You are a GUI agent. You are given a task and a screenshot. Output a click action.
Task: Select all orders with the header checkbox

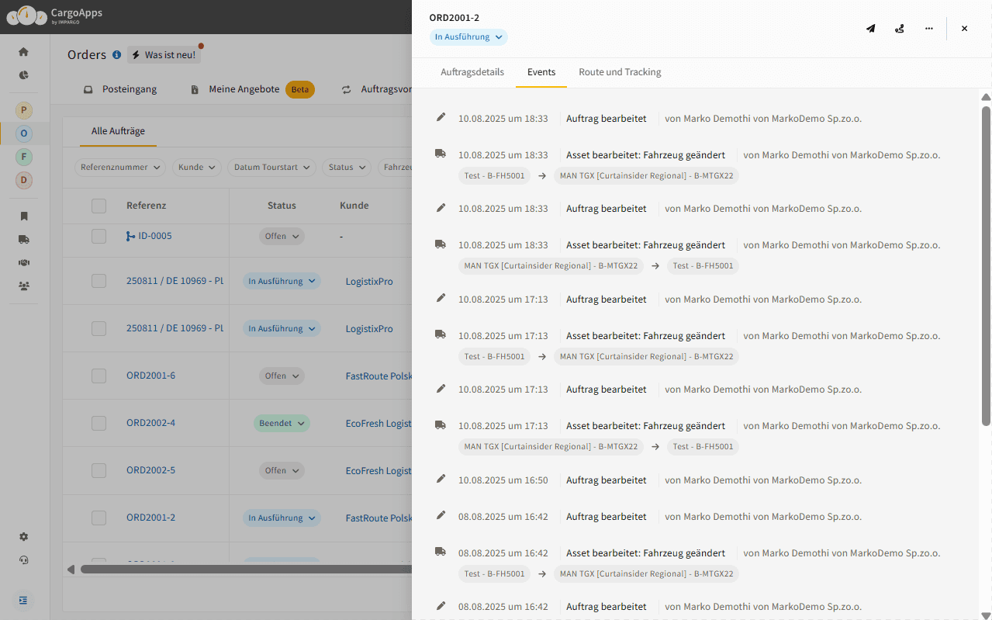pyautogui.click(x=99, y=205)
